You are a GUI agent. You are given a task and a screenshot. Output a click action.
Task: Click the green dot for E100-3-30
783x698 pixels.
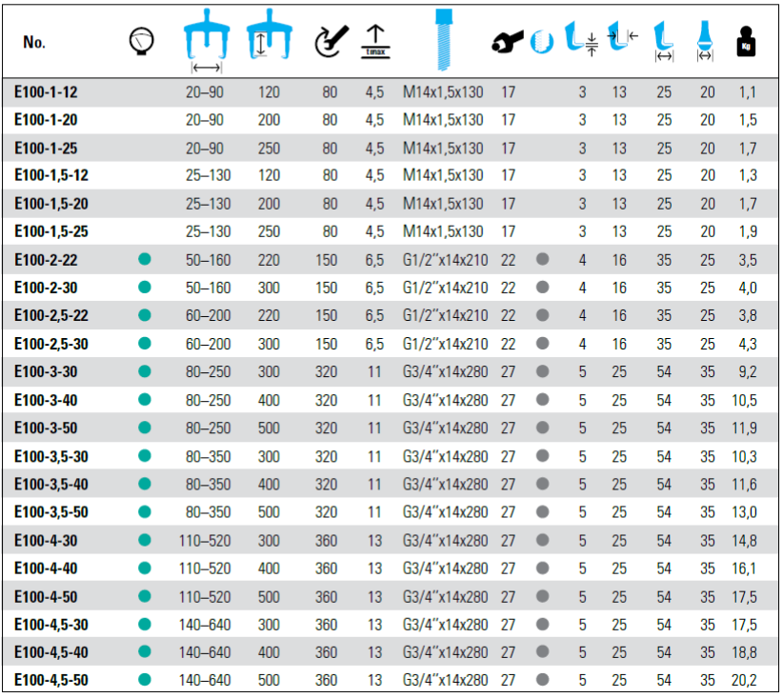[x=145, y=371]
